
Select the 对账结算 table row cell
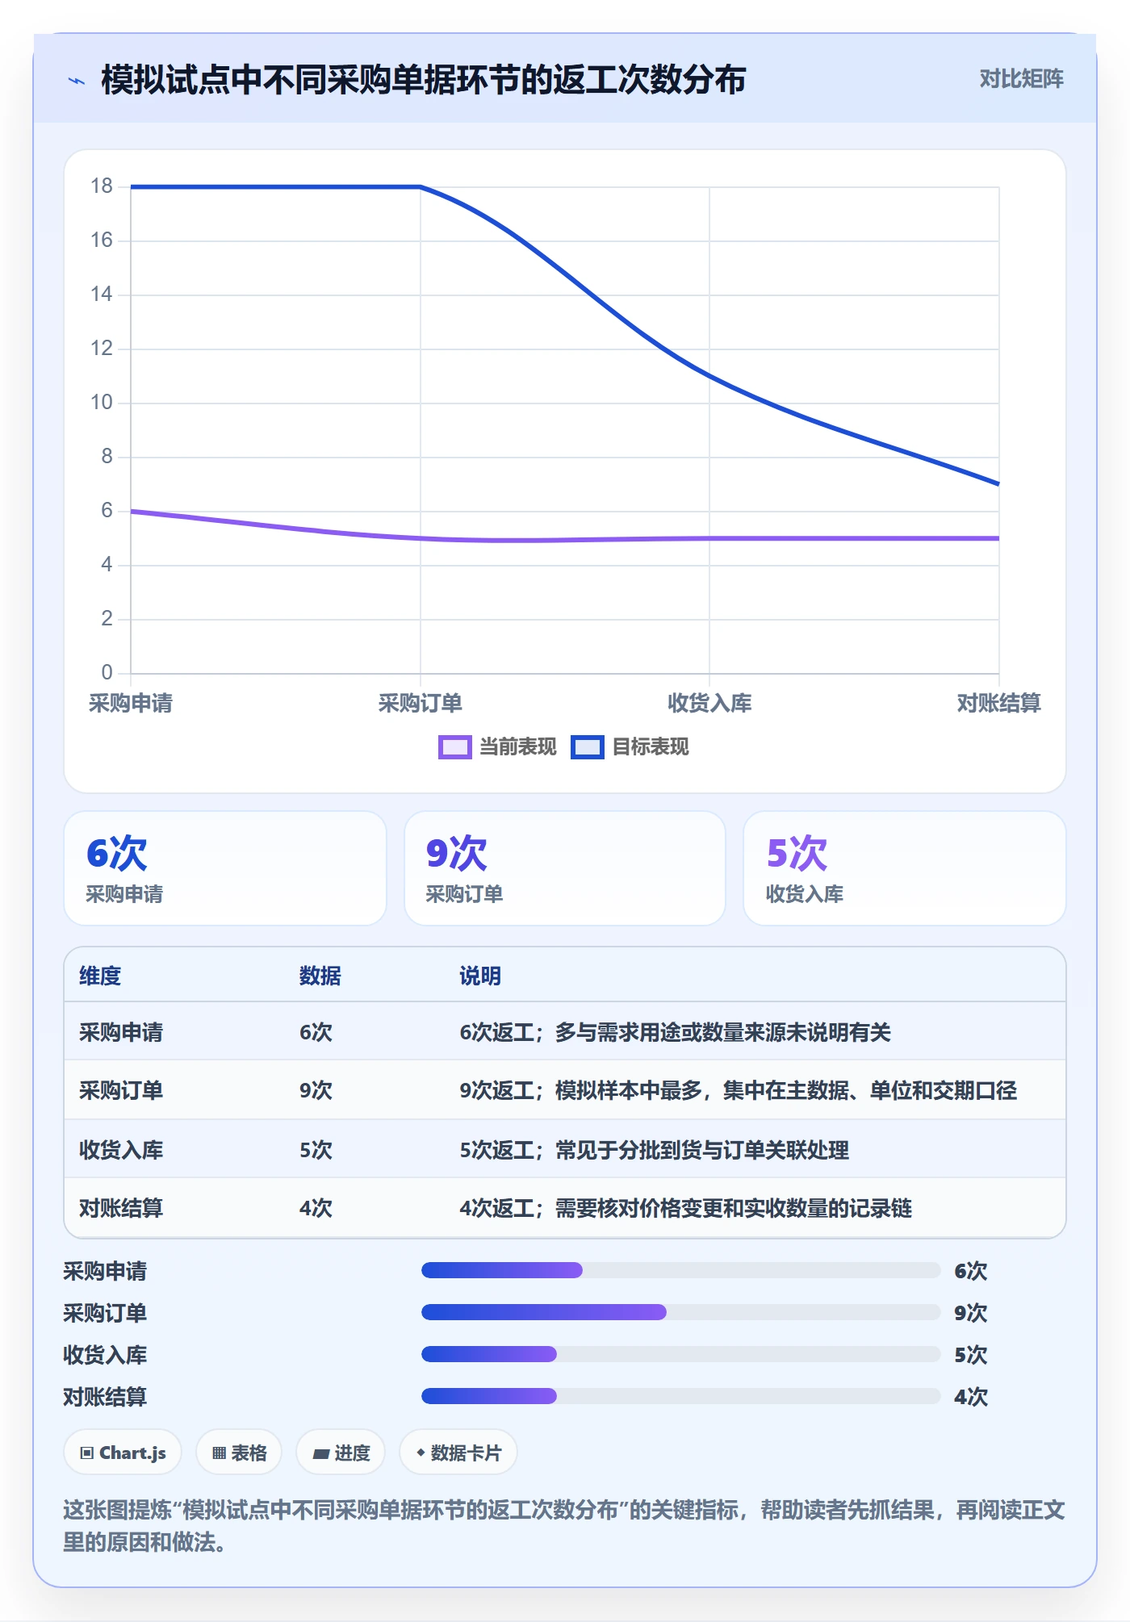121,1208
